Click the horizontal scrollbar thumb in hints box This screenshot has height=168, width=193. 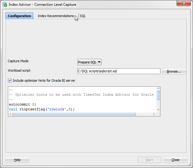pos(74,114)
